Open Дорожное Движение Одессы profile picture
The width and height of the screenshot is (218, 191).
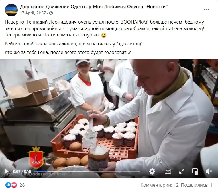pyautogui.click(x=11, y=10)
